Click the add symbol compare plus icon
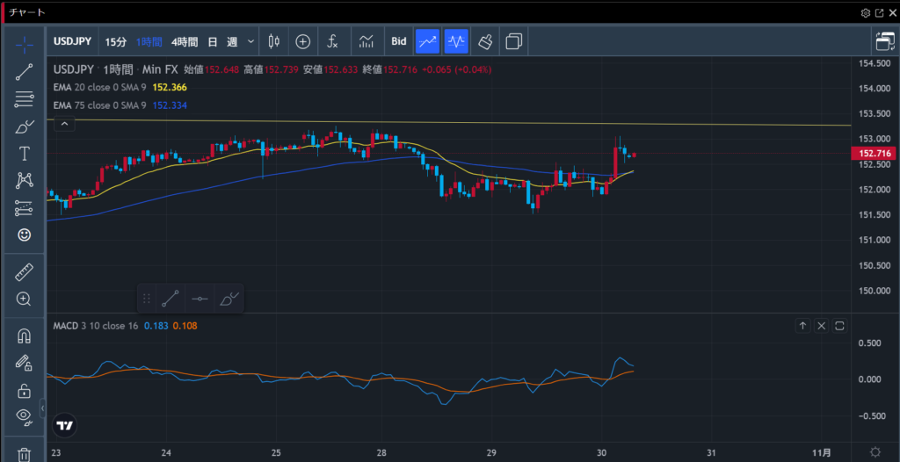 point(303,41)
